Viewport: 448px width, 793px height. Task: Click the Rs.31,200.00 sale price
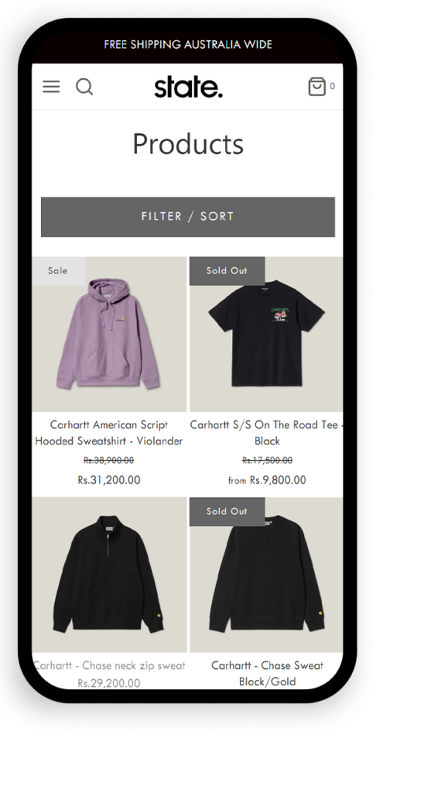coord(109,480)
